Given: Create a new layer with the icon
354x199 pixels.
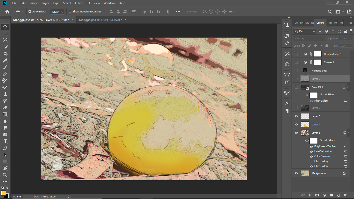Looking at the screenshot, I should pyautogui.click(x=338, y=195).
